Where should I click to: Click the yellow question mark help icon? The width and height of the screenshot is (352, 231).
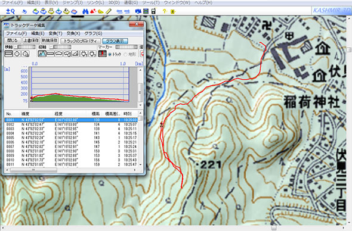165,11
